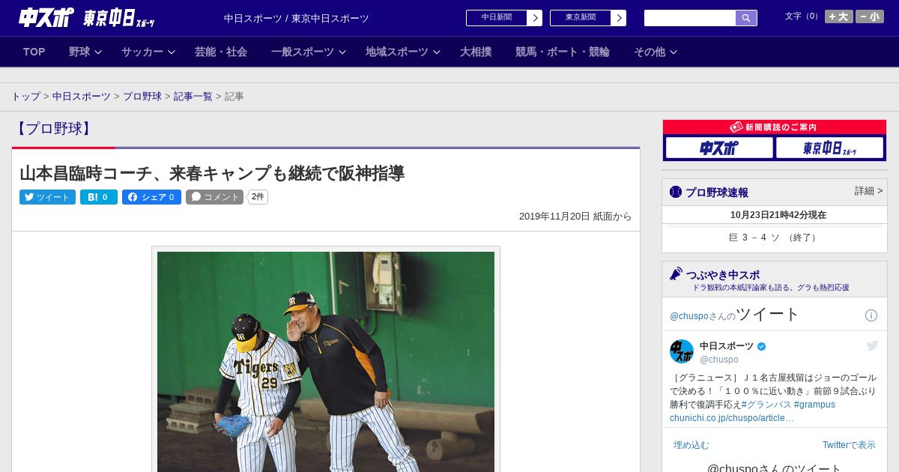Click プロ野球 breadcrumb link

pyautogui.click(x=142, y=97)
